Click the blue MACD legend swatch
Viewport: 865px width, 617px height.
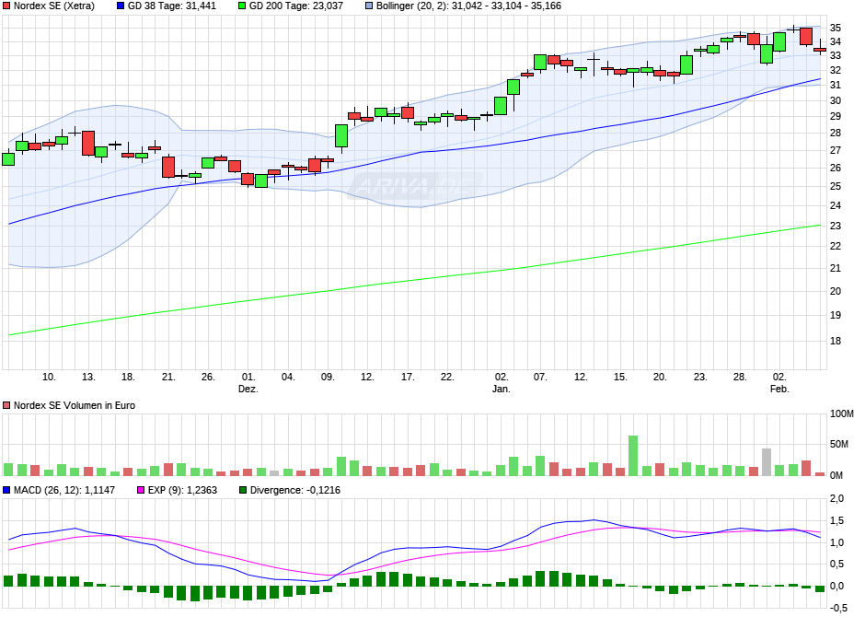click(x=6, y=490)
